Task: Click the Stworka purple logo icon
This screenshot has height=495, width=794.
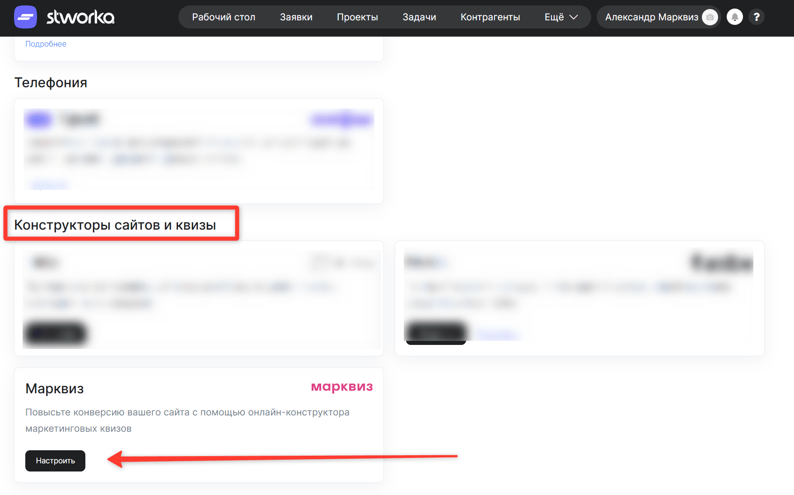Action: point(25,17)
